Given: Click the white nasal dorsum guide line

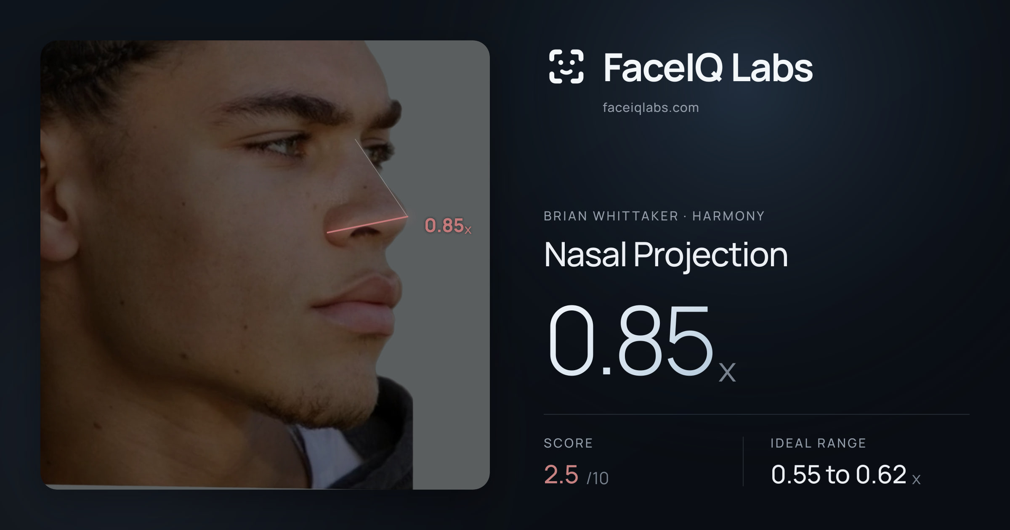Looking at the screenshot, I should coord(381,178).
